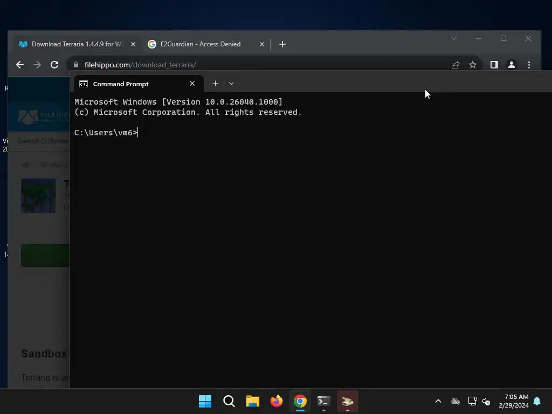Click the Terraria thumbnail on filehippo page
Viewport: 552px width, 414px height.
(38, 196)
